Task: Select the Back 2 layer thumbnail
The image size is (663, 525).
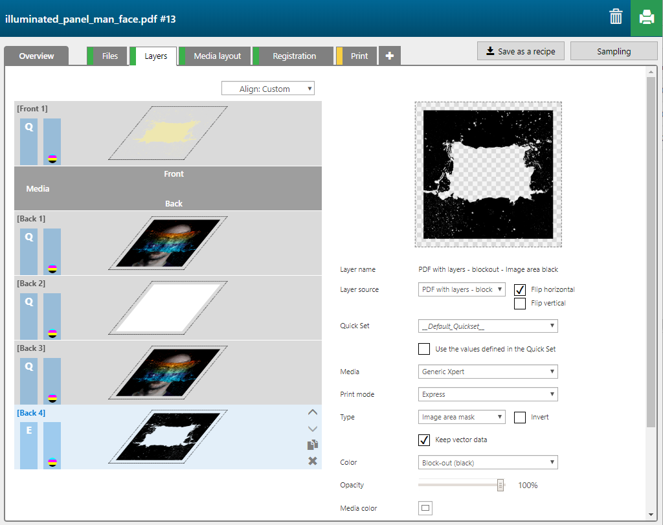Action: (x=168, y=308)
